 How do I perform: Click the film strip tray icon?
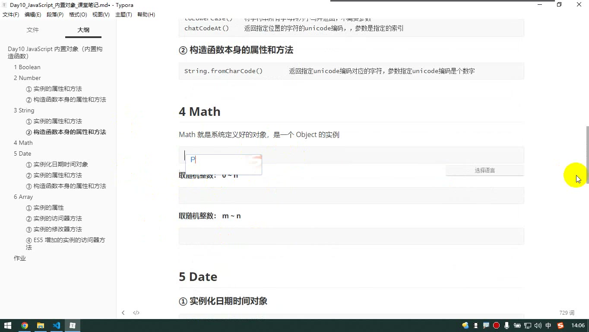tap(476, 326)
